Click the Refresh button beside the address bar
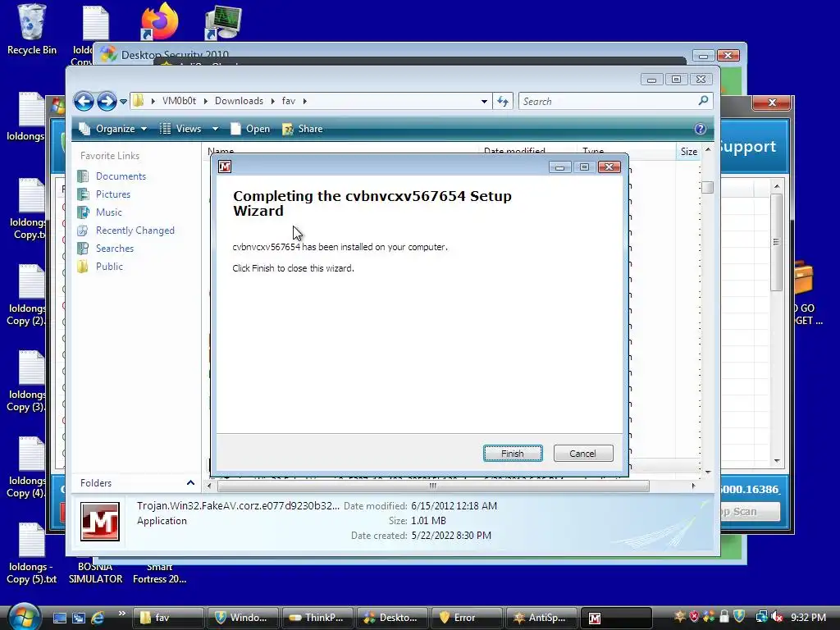Screen dimensions: 840x630 pos(503,101)
